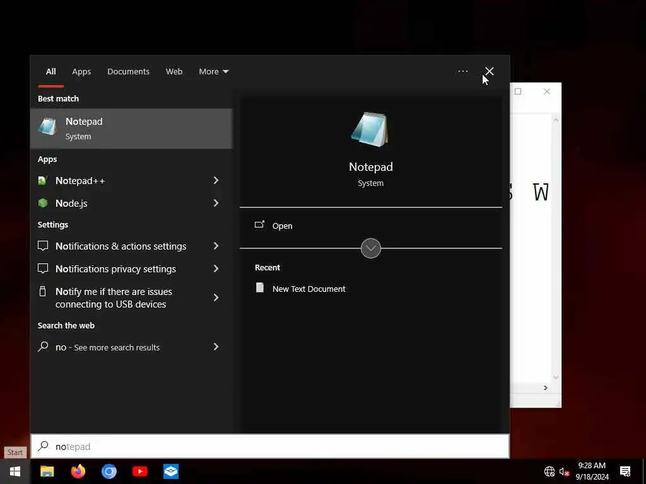The image size is (646, 484).
Task: Click scroll-up arrow in background Notepad window
Action: pos(556,120)
